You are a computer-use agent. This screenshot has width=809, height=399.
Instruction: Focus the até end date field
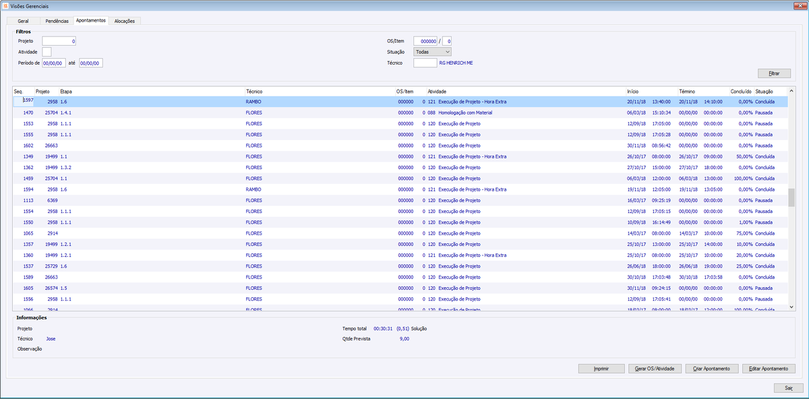(x=90, y=63)
